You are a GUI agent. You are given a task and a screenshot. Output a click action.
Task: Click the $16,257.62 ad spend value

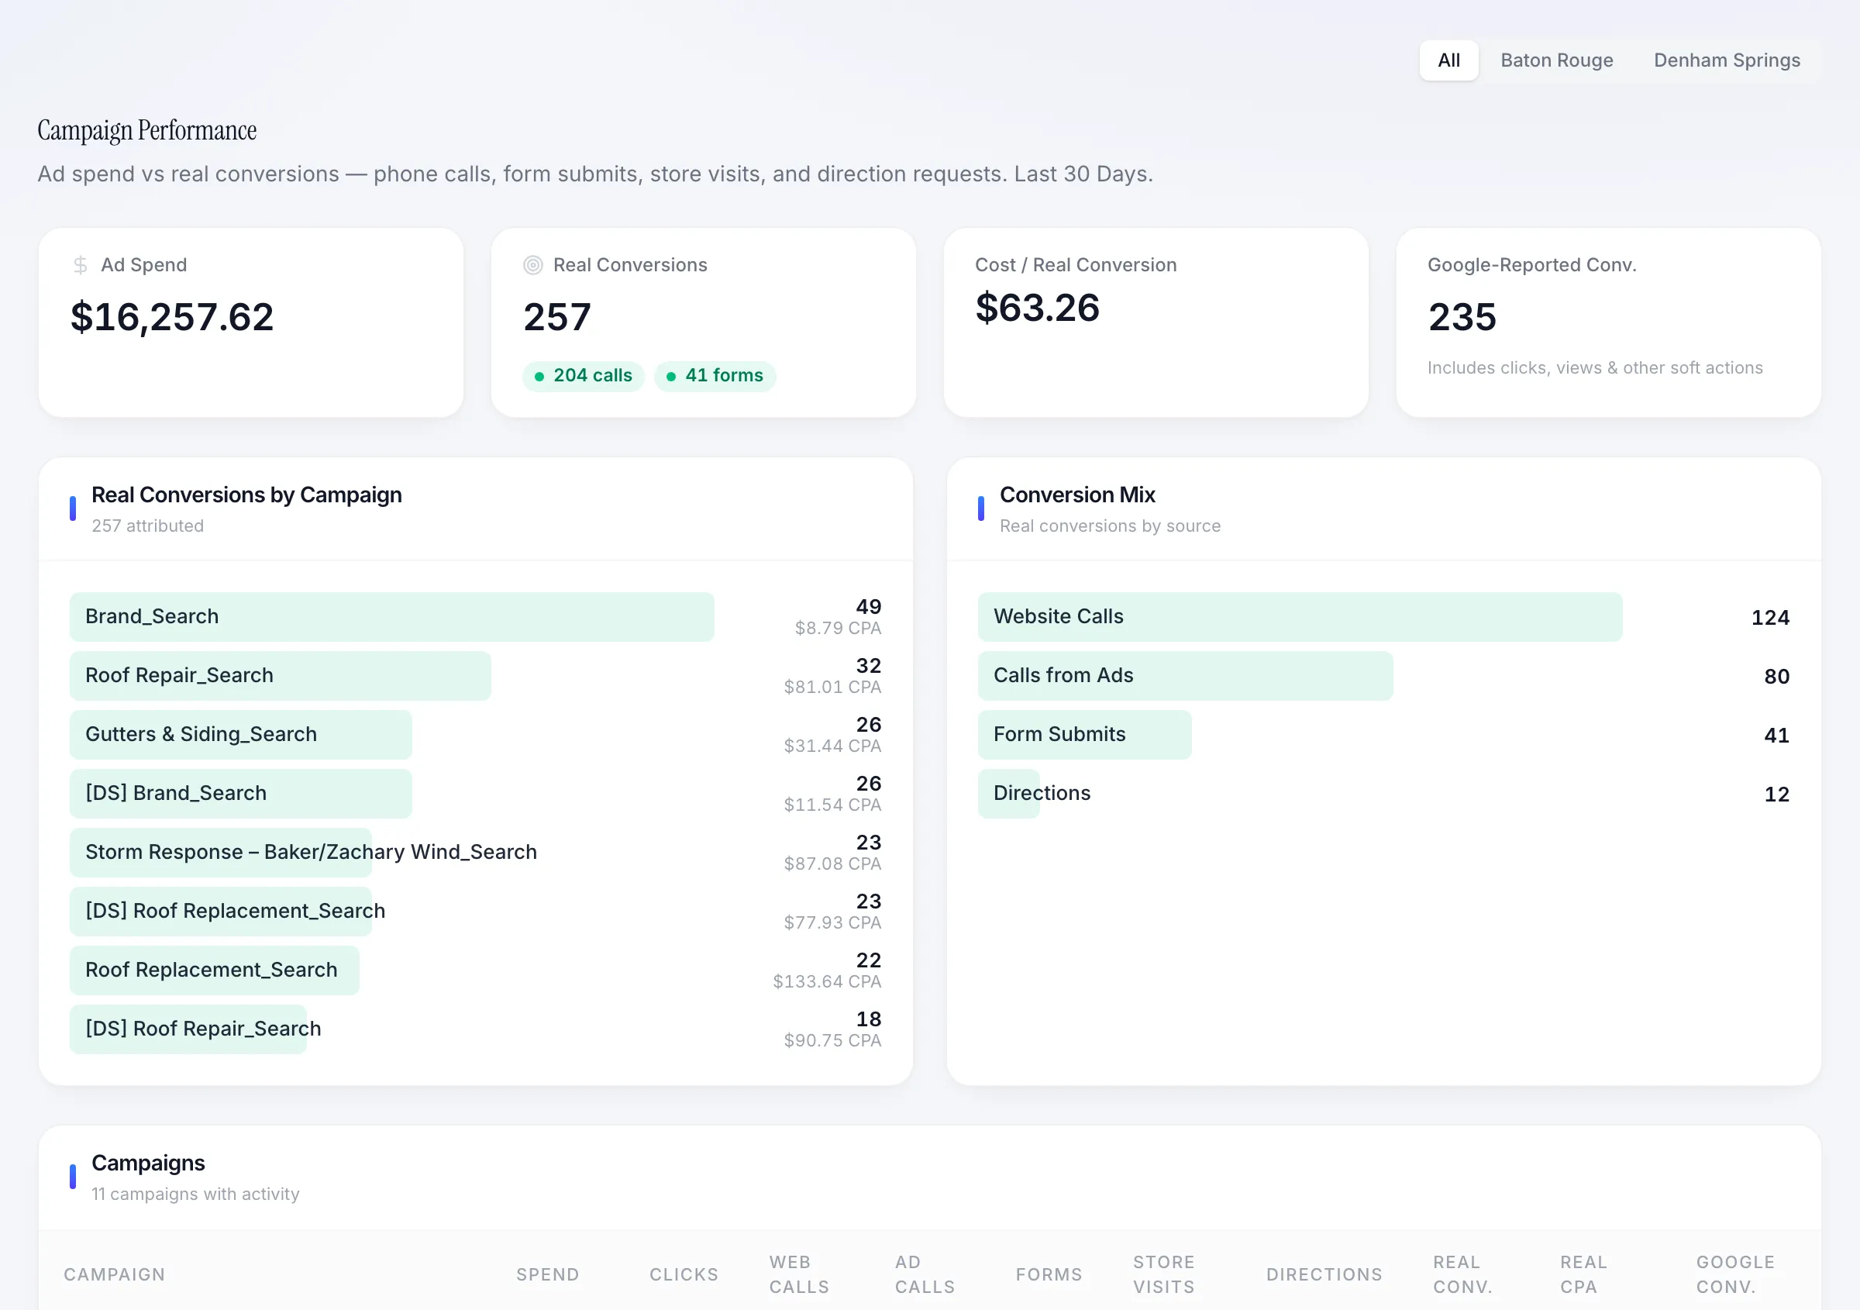click(172, 317)
